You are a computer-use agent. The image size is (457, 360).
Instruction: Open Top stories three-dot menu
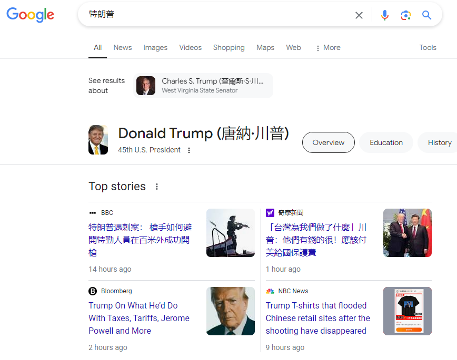coord(156,187)
